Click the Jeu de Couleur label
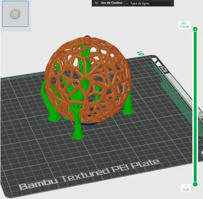The image size is (203, 199). [112, 3]
